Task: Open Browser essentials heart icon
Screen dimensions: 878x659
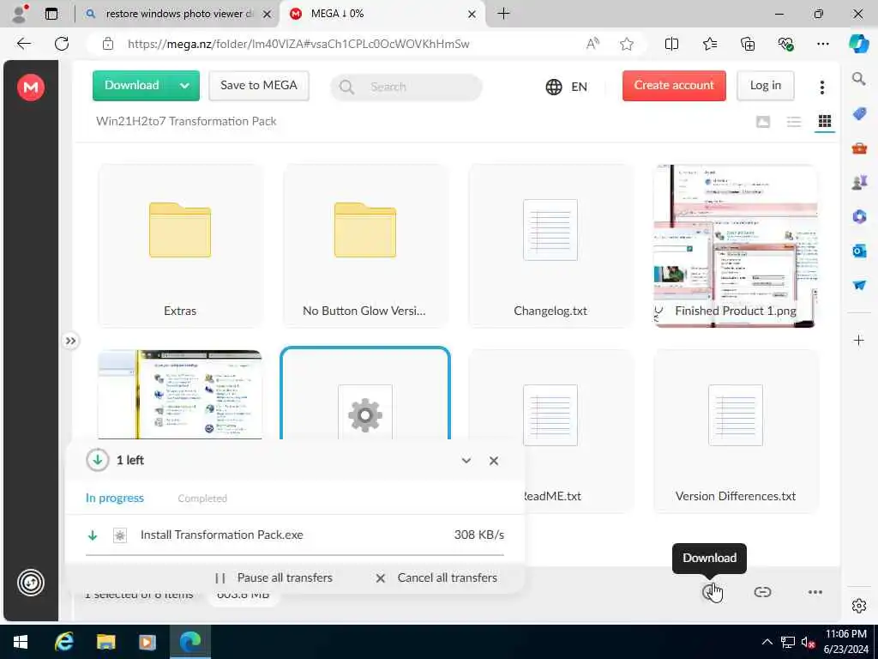Action: coord(785,44)
